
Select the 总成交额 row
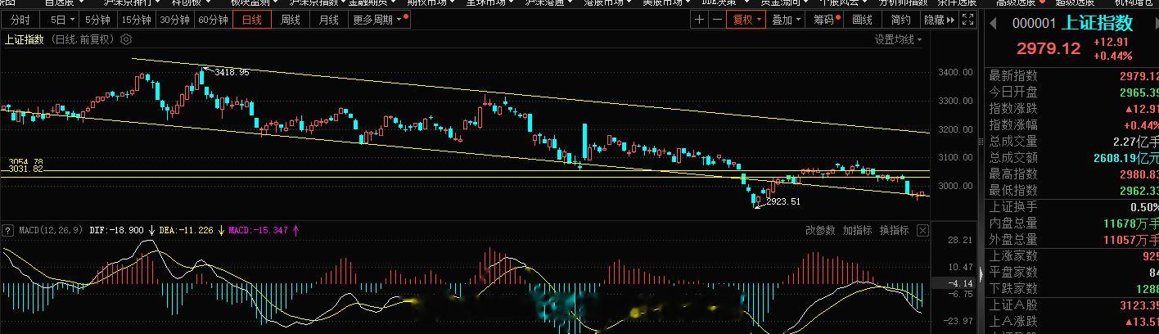[x=1073, y=158]
